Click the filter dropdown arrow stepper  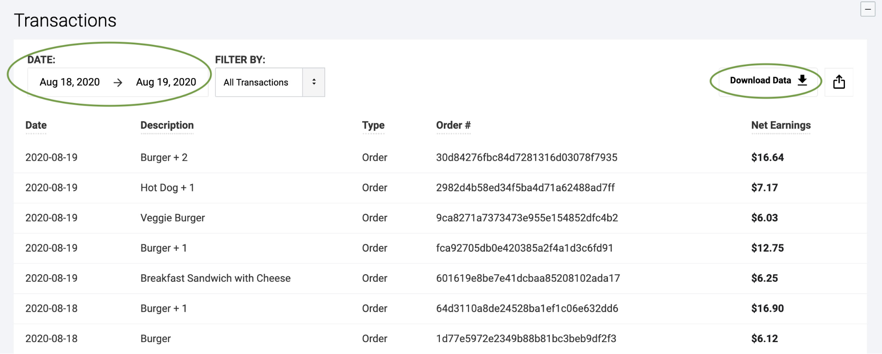coord(314,82)
